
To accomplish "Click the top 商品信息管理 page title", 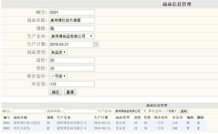I will [177, 4].
